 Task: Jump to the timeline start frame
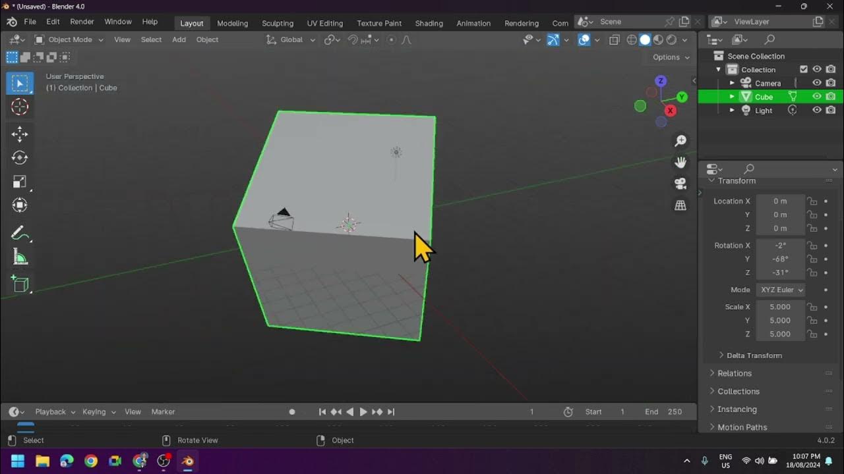(x=322, y=411)
